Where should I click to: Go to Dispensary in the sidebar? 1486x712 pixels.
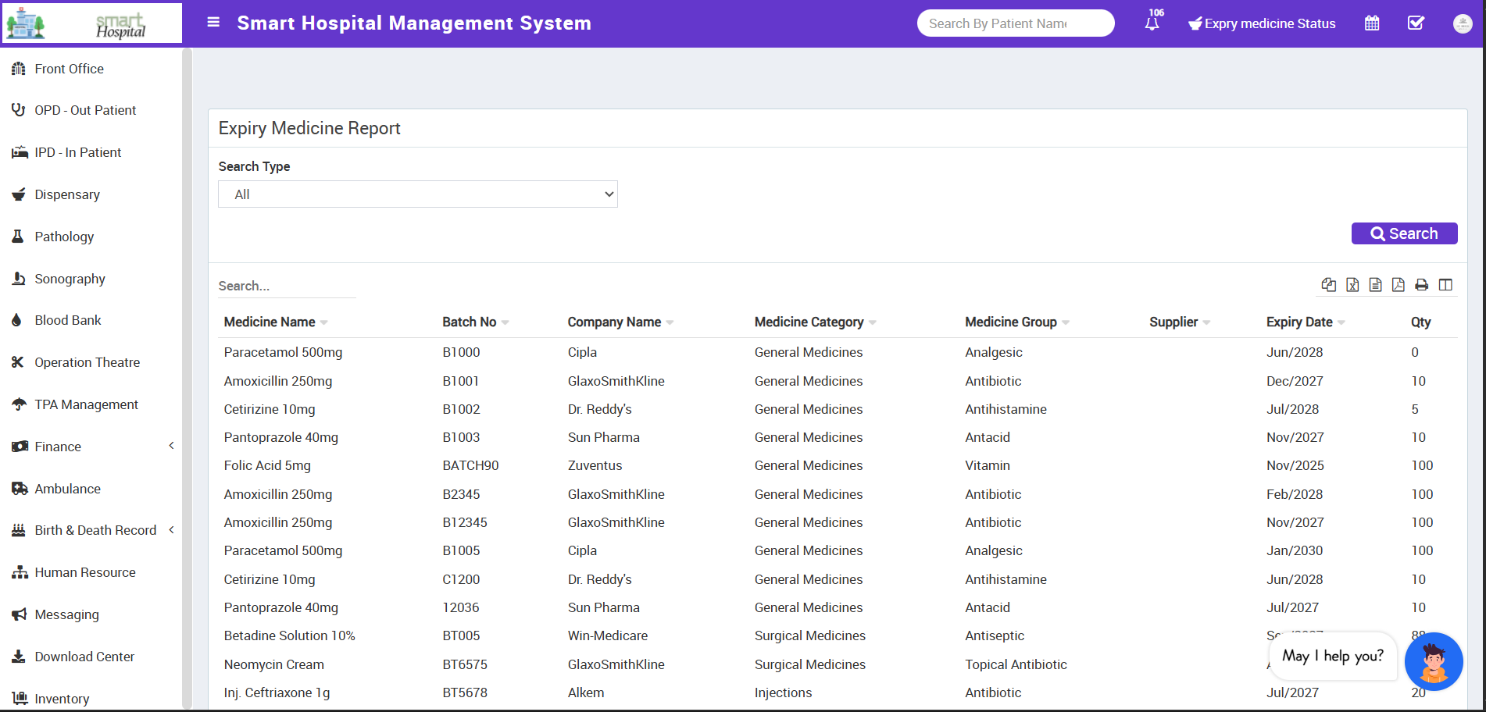click(x=67, y=194)
